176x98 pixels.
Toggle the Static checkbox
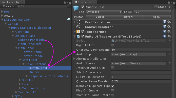pos(156,7)
